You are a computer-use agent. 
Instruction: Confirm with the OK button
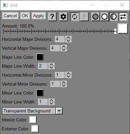pos(25,16)
